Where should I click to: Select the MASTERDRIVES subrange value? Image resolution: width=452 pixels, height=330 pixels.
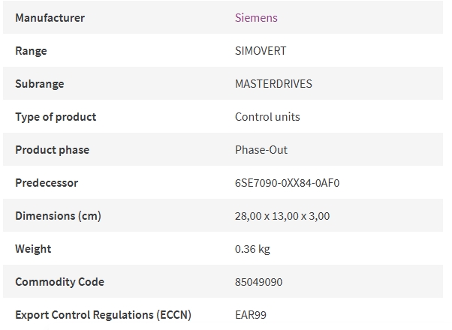pyautogui.click(x=273, y=84)
